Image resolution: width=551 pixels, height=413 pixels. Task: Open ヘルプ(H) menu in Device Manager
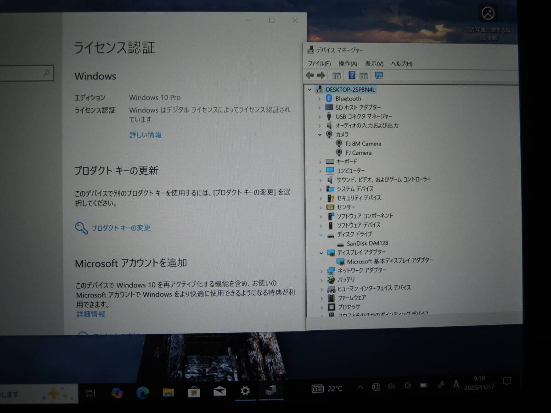pyautogui.click(x=402, y=64)
